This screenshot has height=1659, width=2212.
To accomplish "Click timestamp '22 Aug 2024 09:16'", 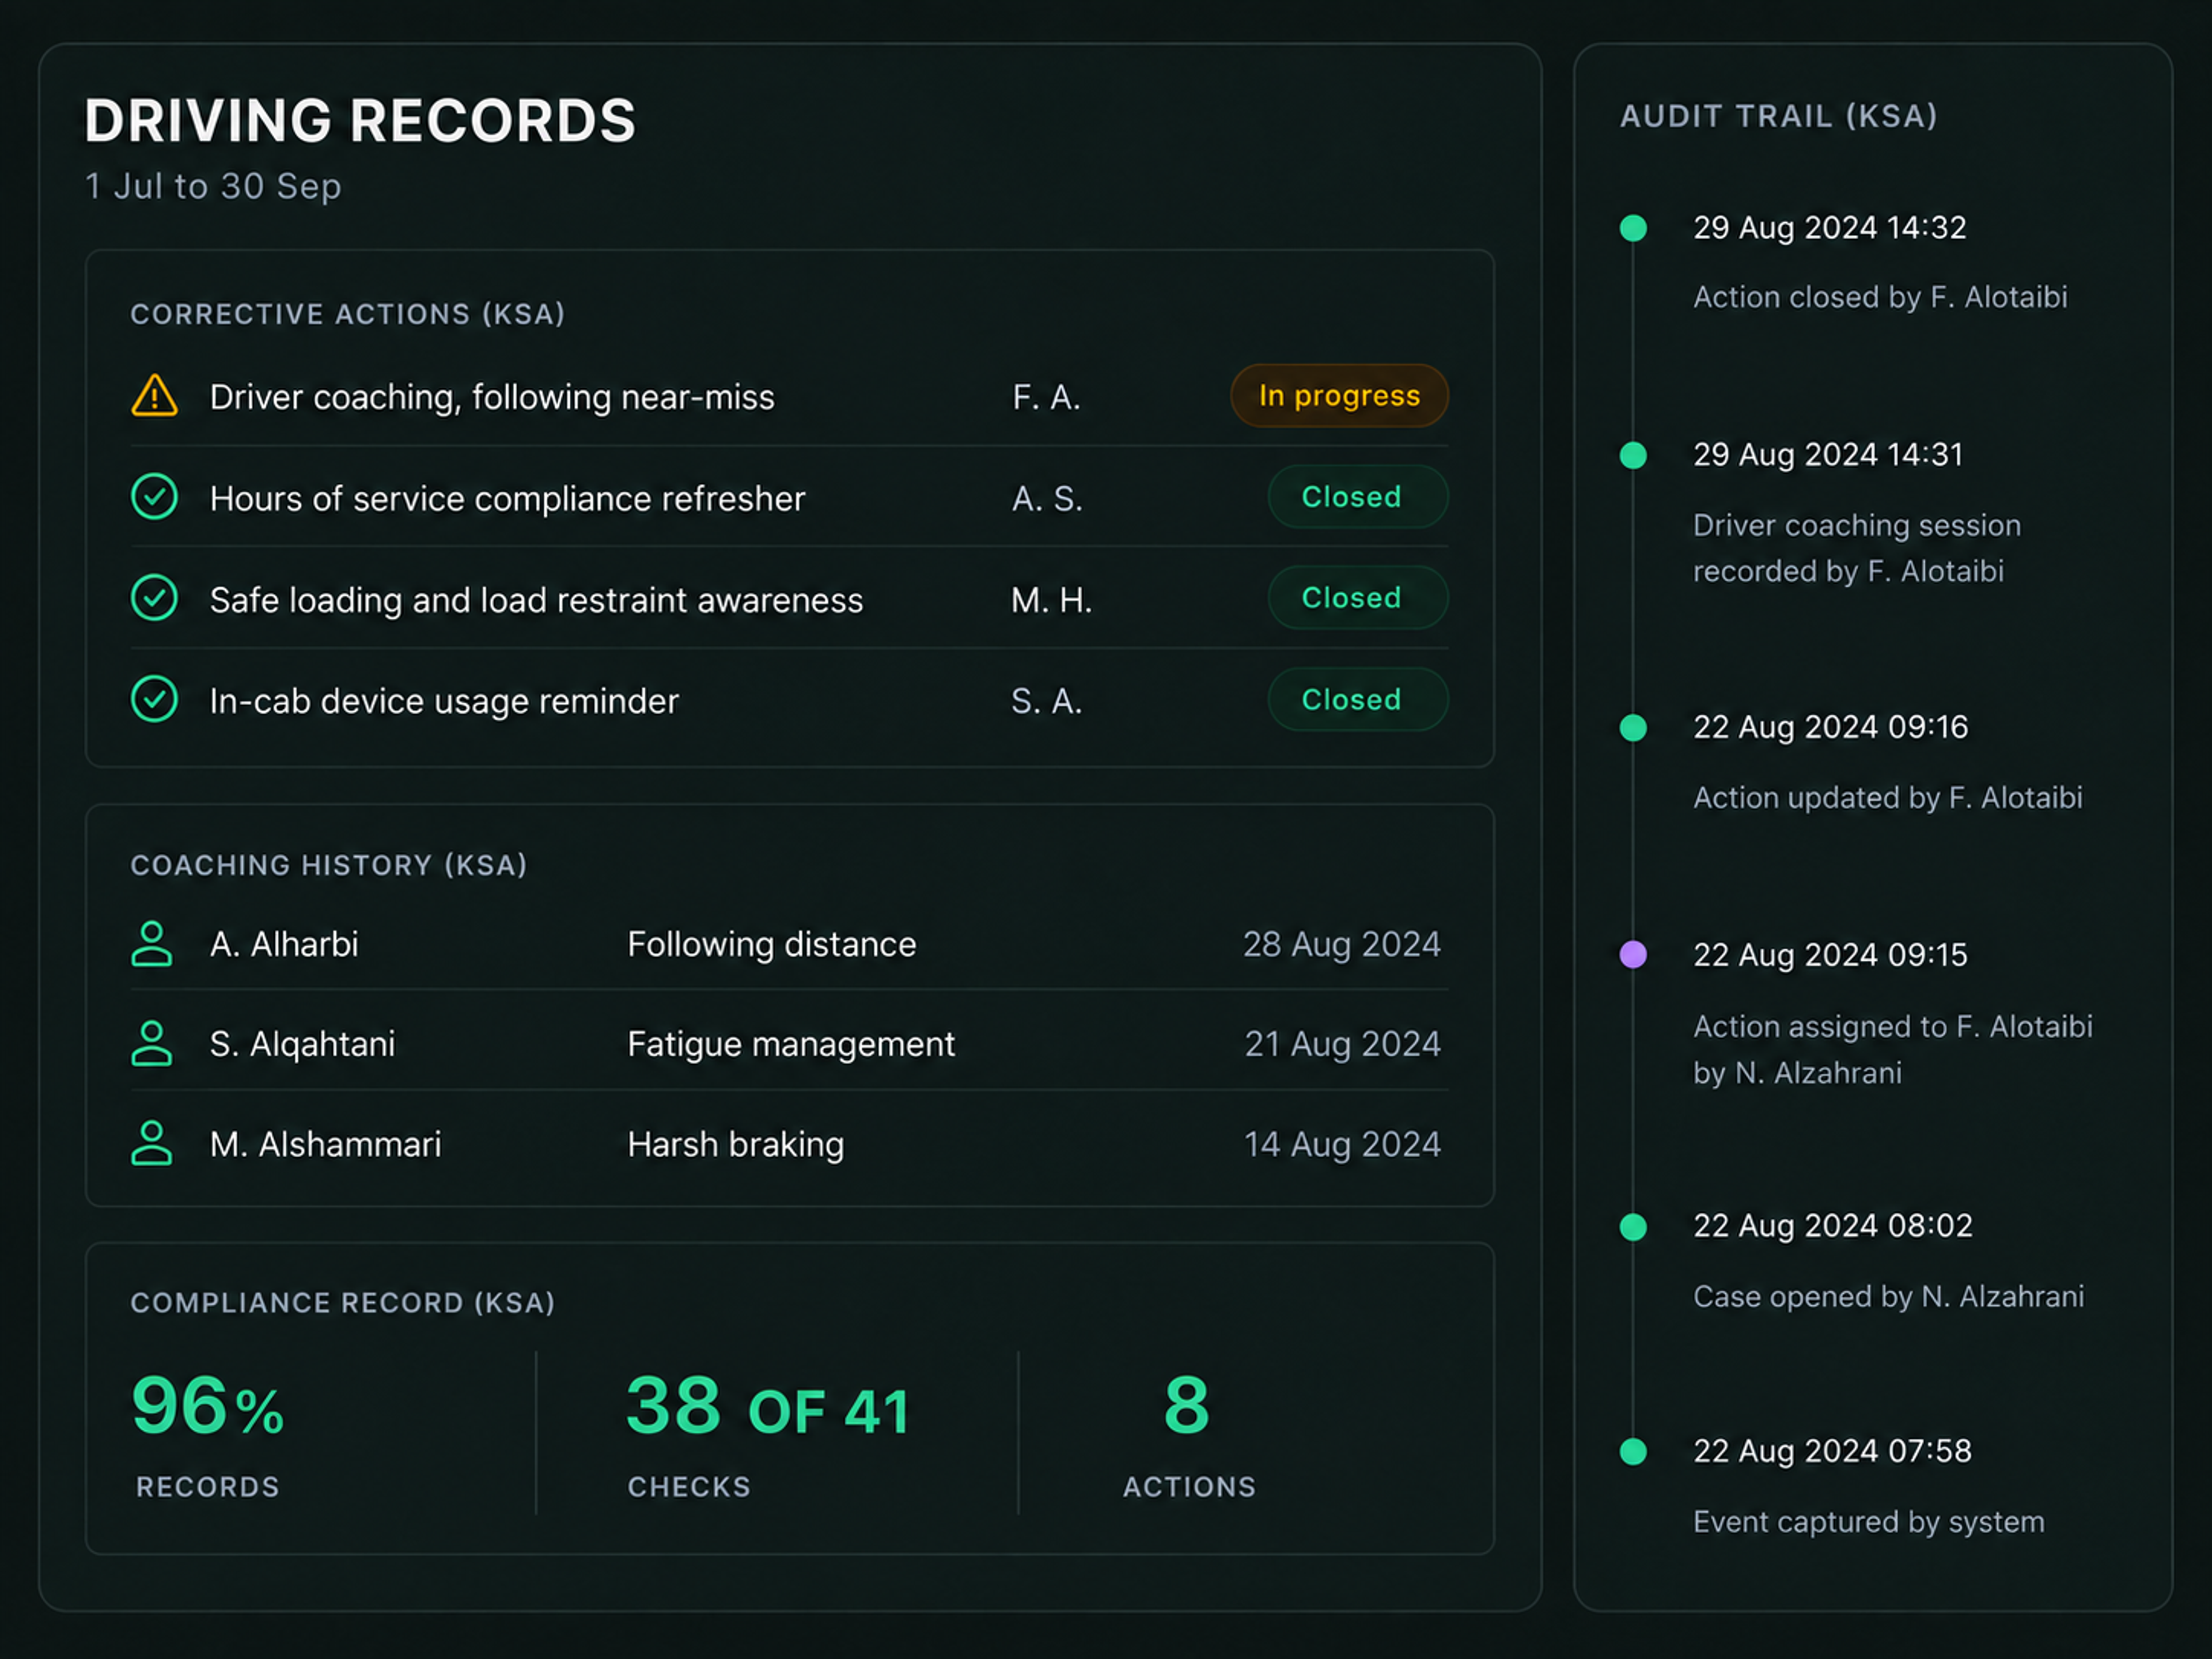I will click(1831, 727).
